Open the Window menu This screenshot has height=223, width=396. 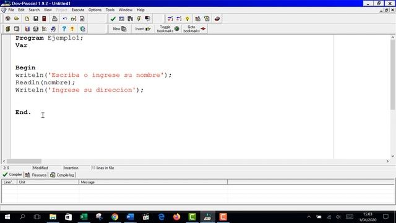[126, 10]
